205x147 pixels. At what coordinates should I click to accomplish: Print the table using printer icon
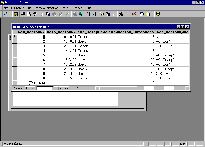23,14
